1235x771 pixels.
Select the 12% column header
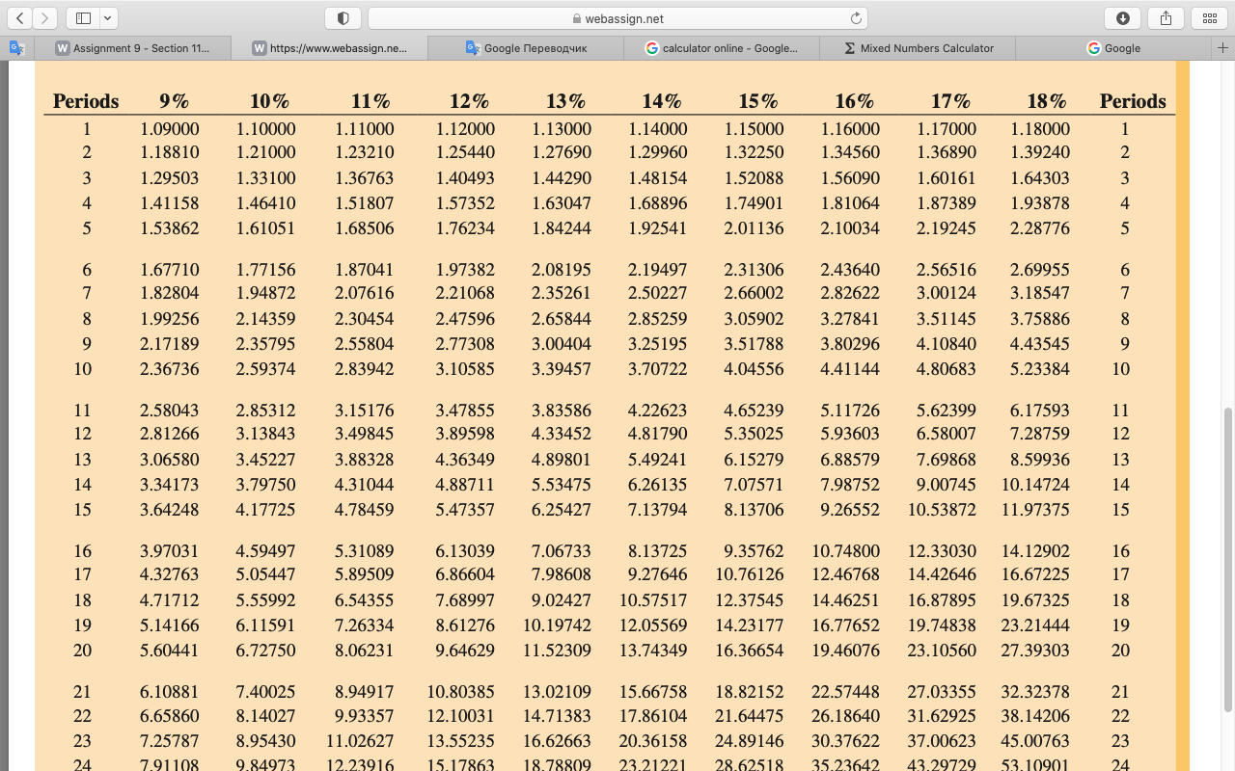click(469, 101)
